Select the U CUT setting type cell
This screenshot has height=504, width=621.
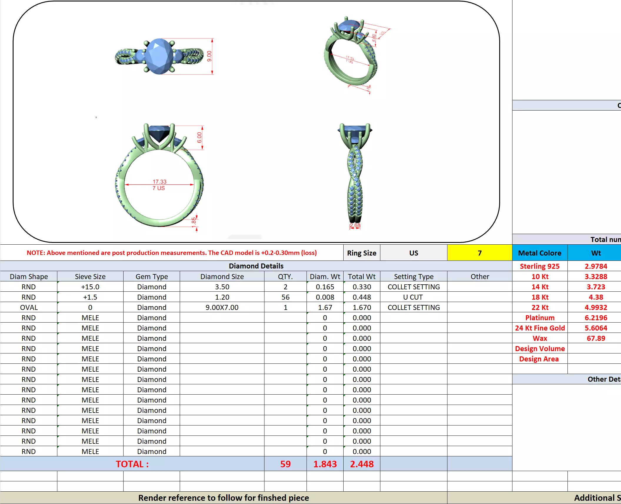413,297
